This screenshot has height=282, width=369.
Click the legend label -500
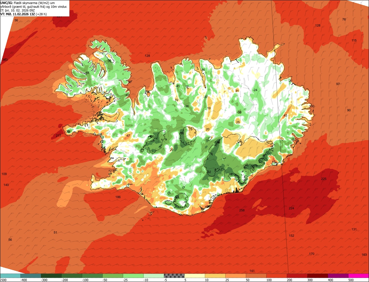click(x=3, y=280)
